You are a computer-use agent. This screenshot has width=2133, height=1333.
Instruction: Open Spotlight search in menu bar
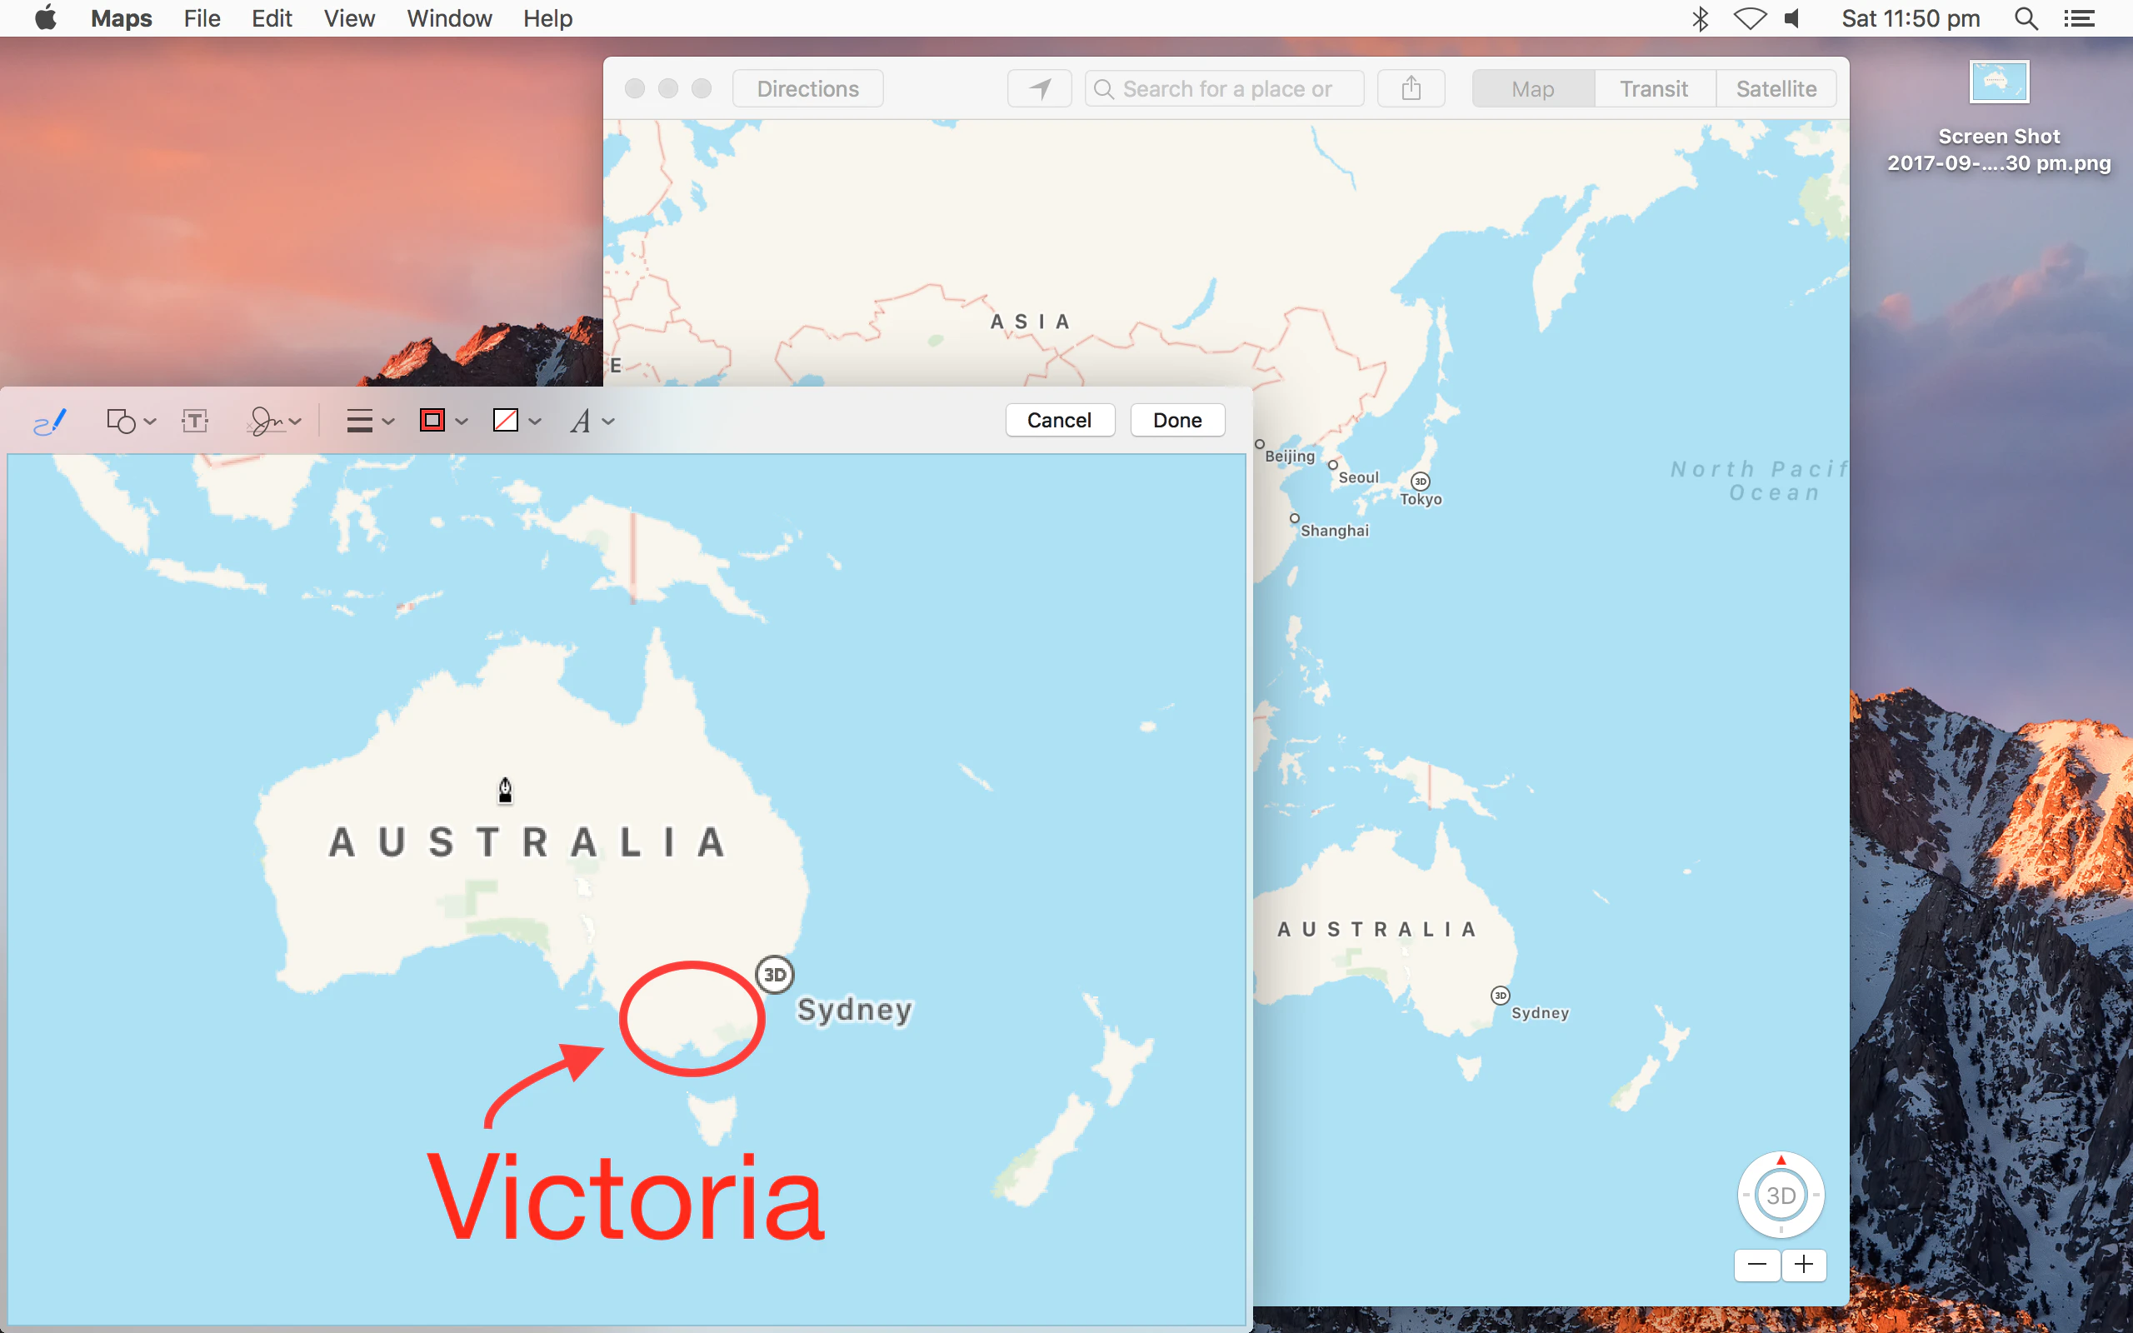2026,18
